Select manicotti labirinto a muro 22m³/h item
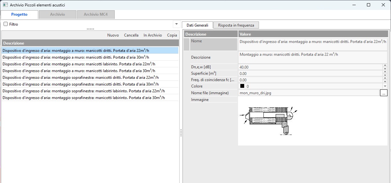Image resolution: width=391 pixels, height=183 pixels. click(x=79, y=64)
